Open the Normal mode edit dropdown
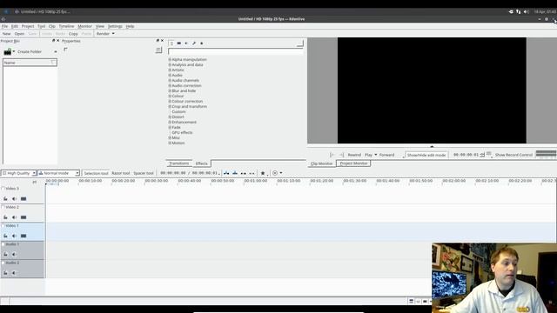557x313 pixels. coord(58,173)
